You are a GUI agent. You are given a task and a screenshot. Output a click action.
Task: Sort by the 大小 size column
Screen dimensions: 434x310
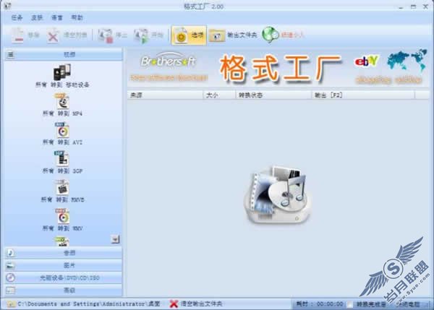point(219,95)
